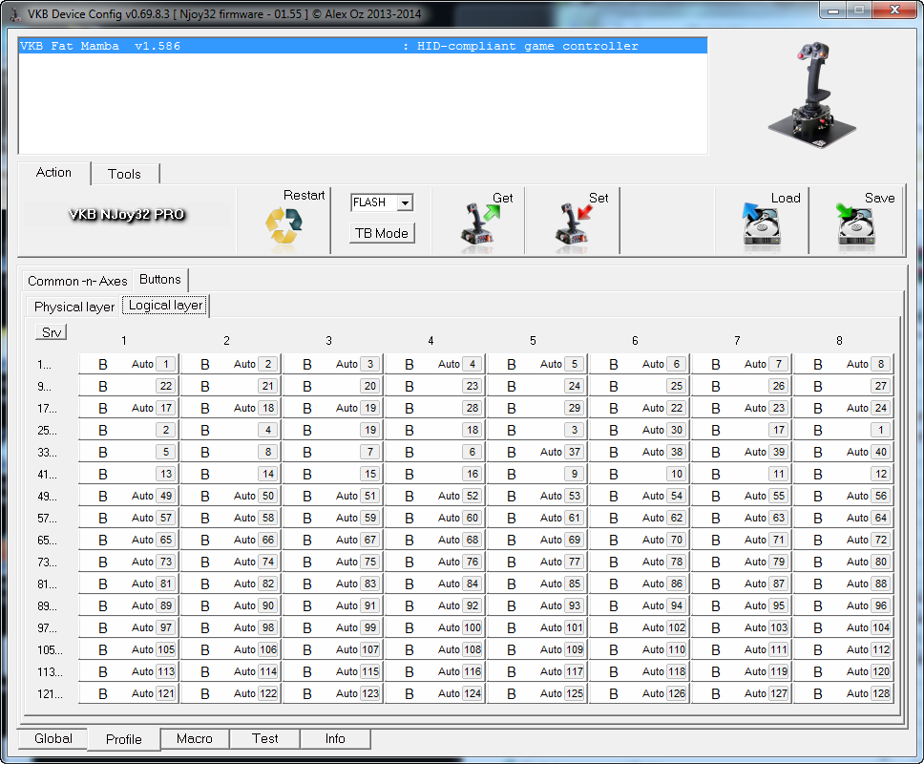The image size is (924, 764).
Task: Click the Auto 40 number field
Action: point(880,452)
